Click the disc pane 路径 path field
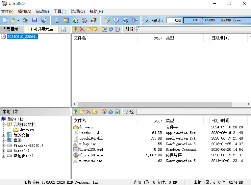 194,29
